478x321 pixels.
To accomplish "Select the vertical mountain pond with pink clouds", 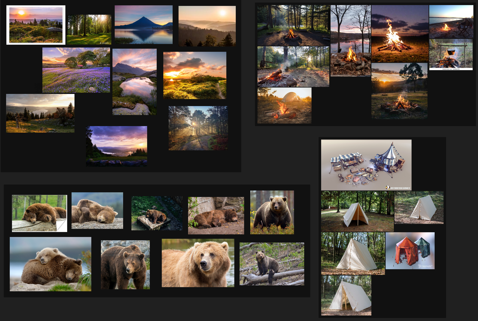I will pyautogui.click(x=134, y=81).
